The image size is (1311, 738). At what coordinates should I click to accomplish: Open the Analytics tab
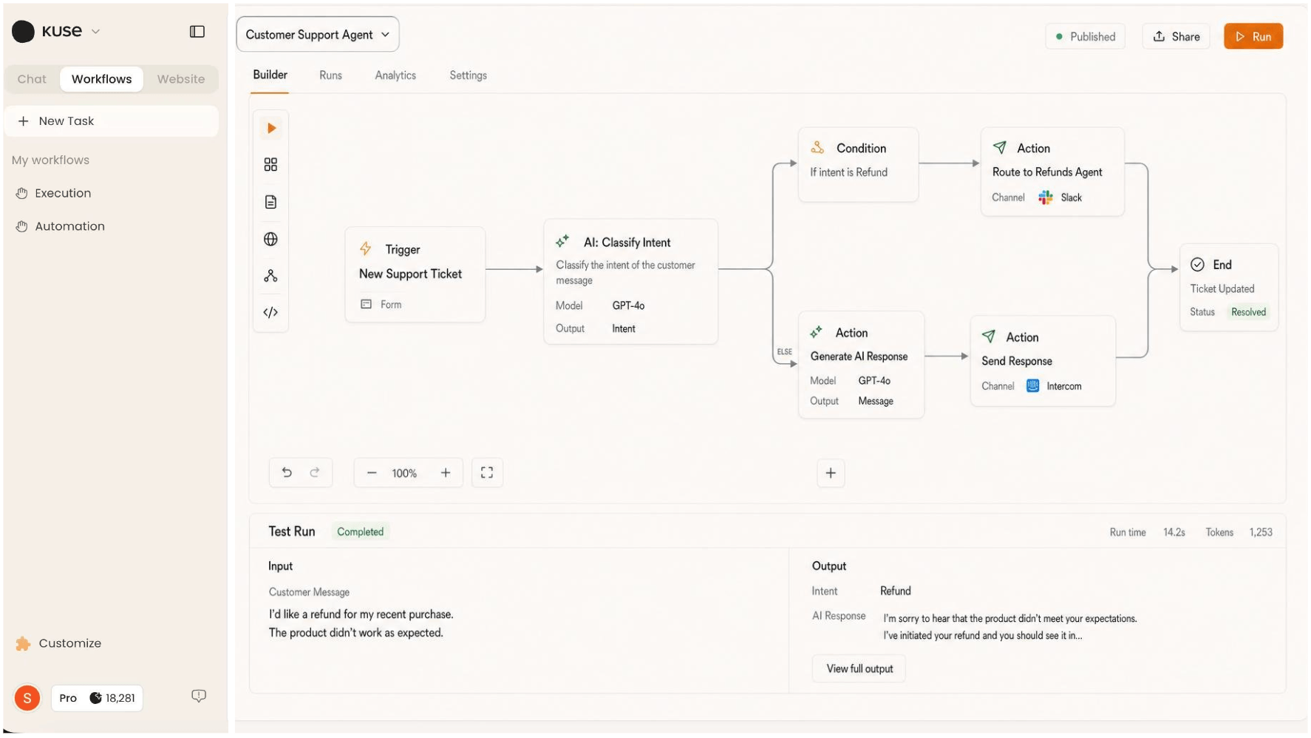(395, 75)
